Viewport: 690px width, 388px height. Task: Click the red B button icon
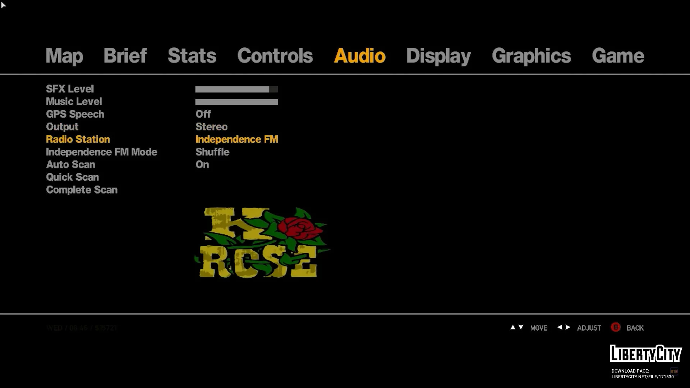[616, 327]
